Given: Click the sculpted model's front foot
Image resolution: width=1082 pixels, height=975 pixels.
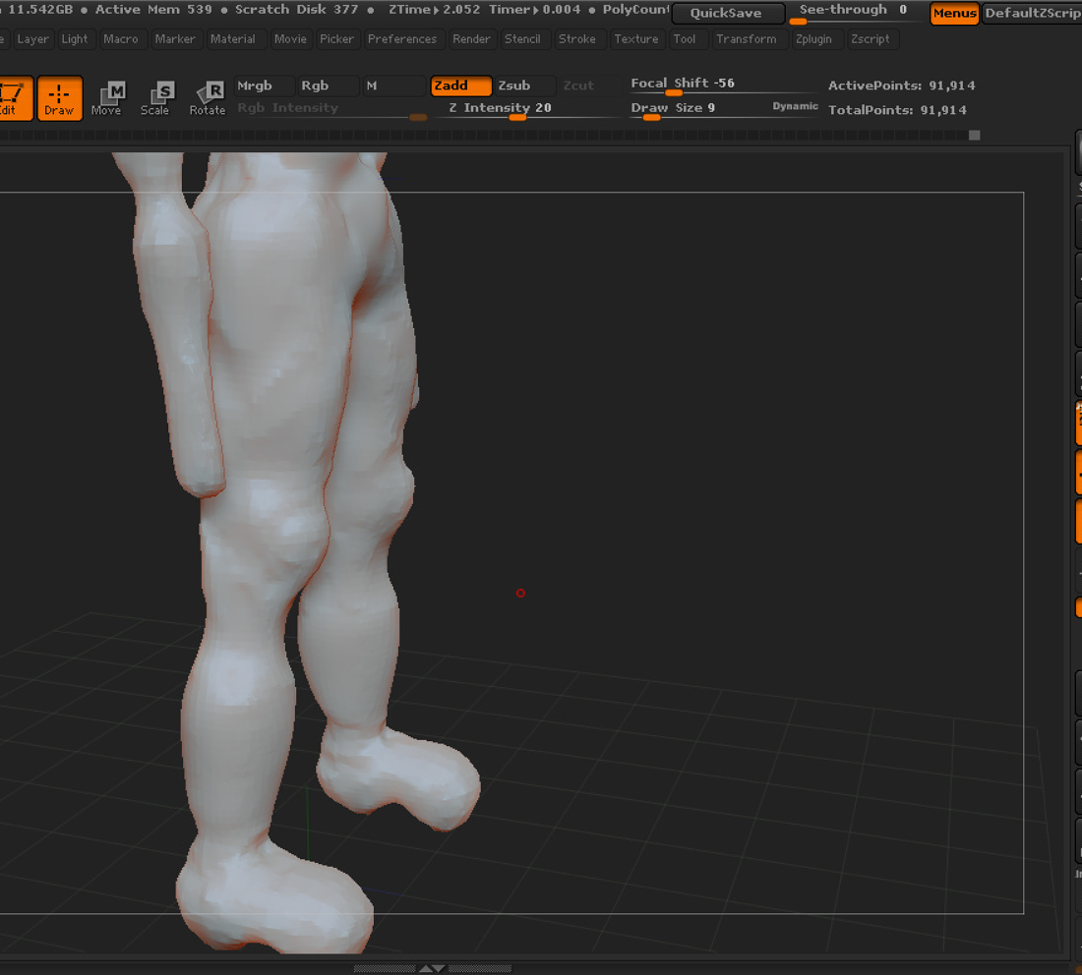Looking at the screenshot, I should click(x=276, y=896).
